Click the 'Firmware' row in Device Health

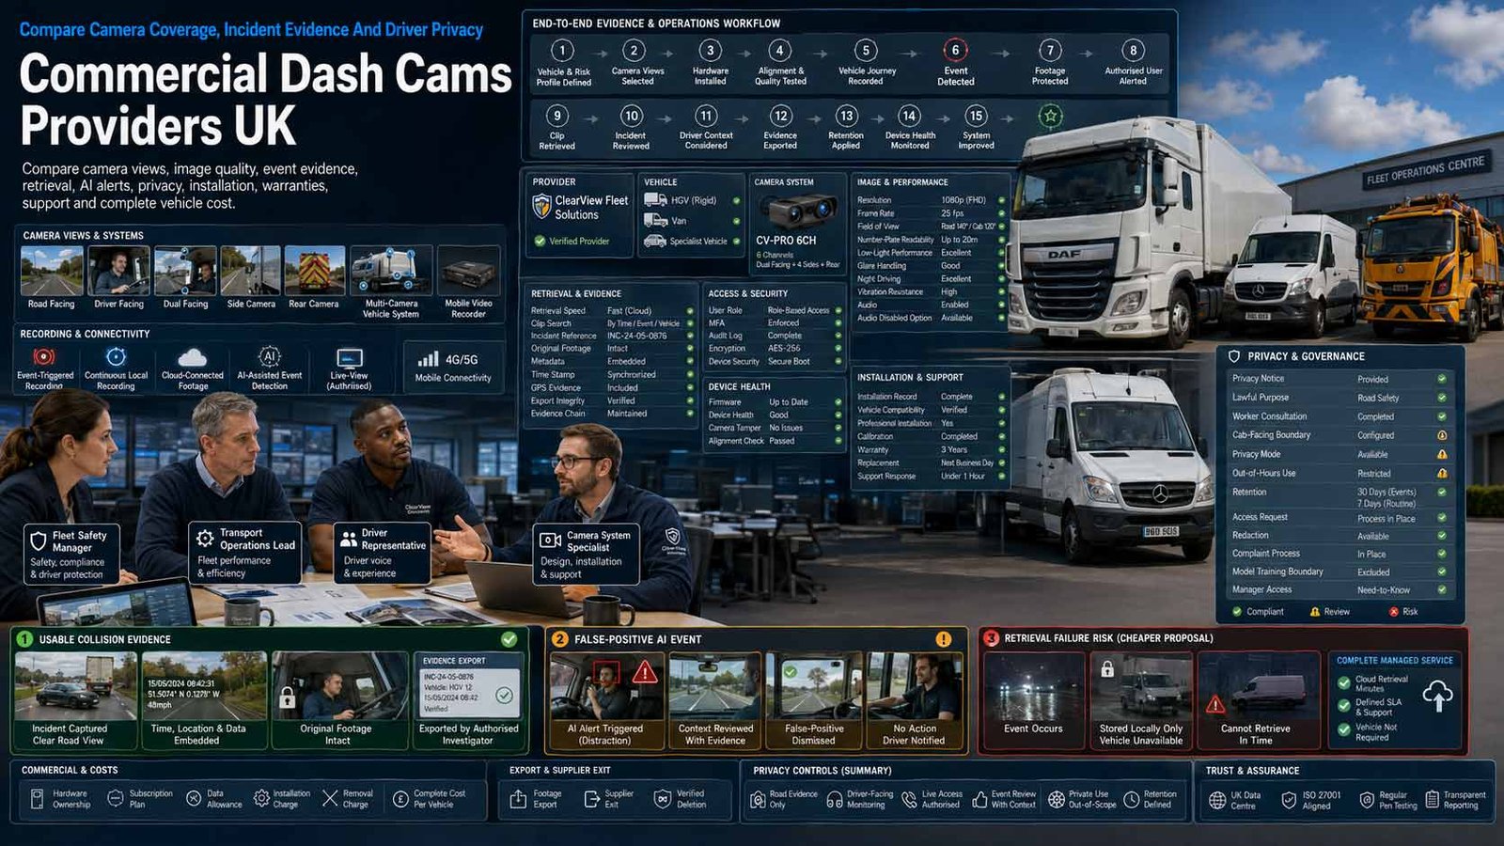click(x=774, y=402)
